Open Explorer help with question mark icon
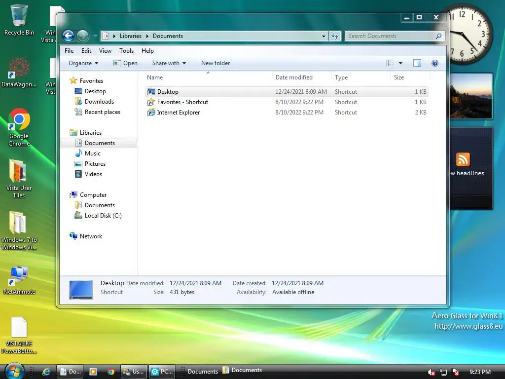 (435, 63)
